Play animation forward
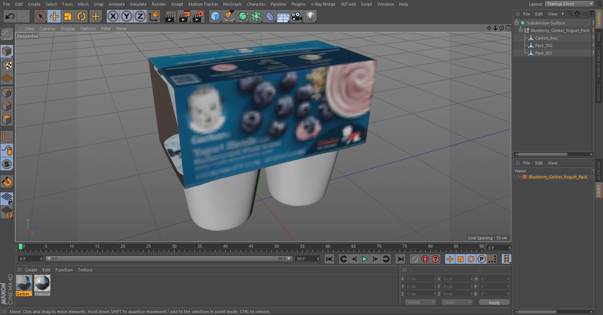This screenshot has width=603, height=315. tap(364, 259)
